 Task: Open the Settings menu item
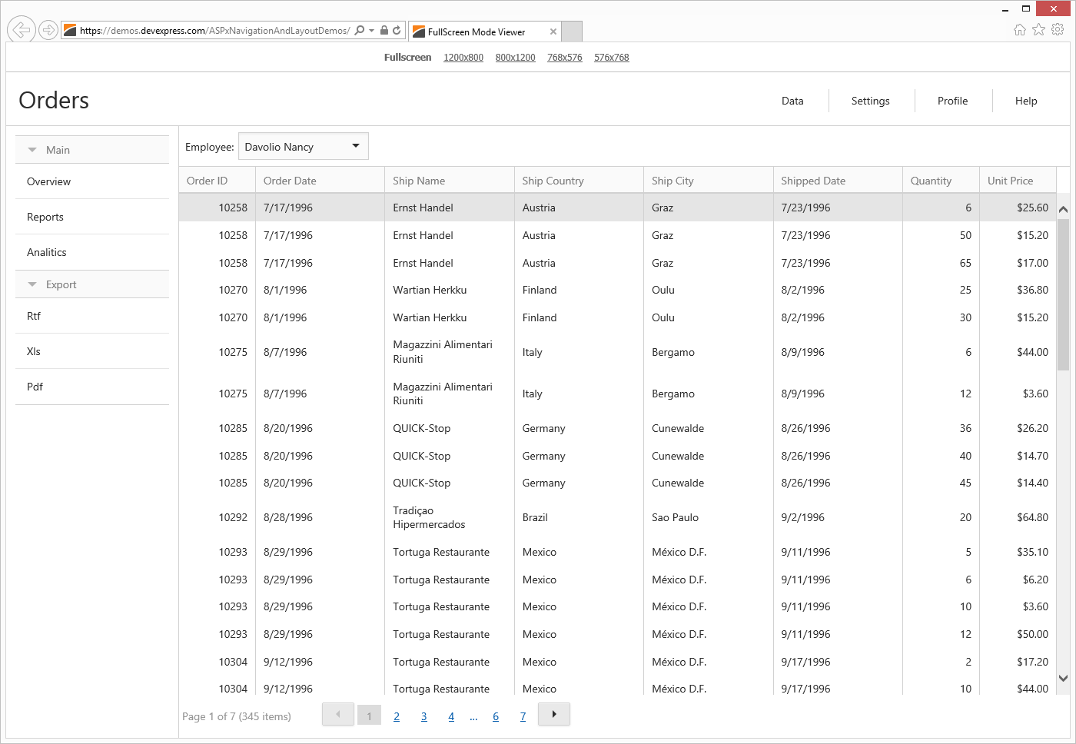click(870, 101)
